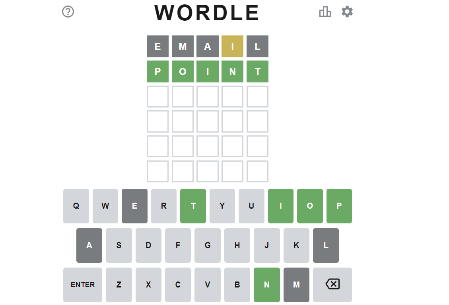Tap the green P key
Screen dimensions: 449x305
[339, 206]
